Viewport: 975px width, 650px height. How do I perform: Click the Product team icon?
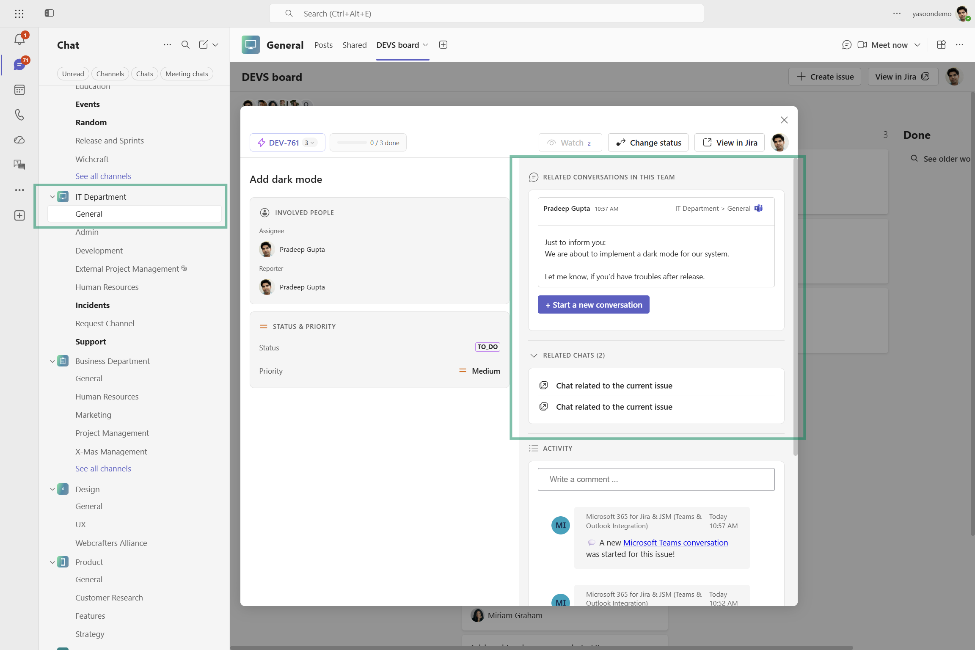tap(63, 562)
